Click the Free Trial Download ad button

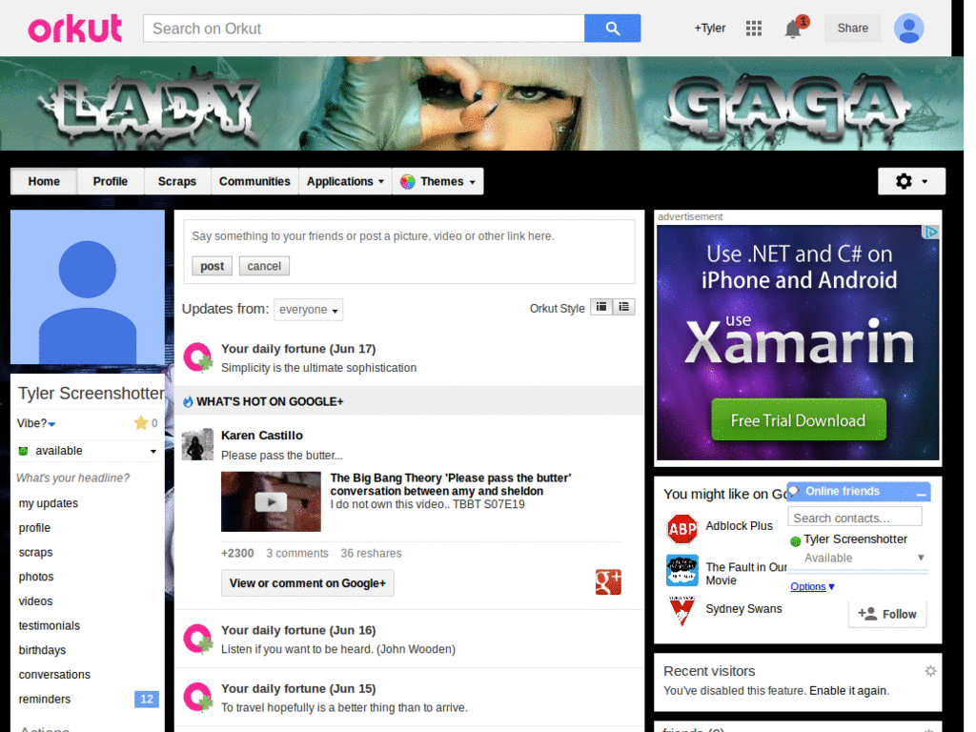[798, 420]
